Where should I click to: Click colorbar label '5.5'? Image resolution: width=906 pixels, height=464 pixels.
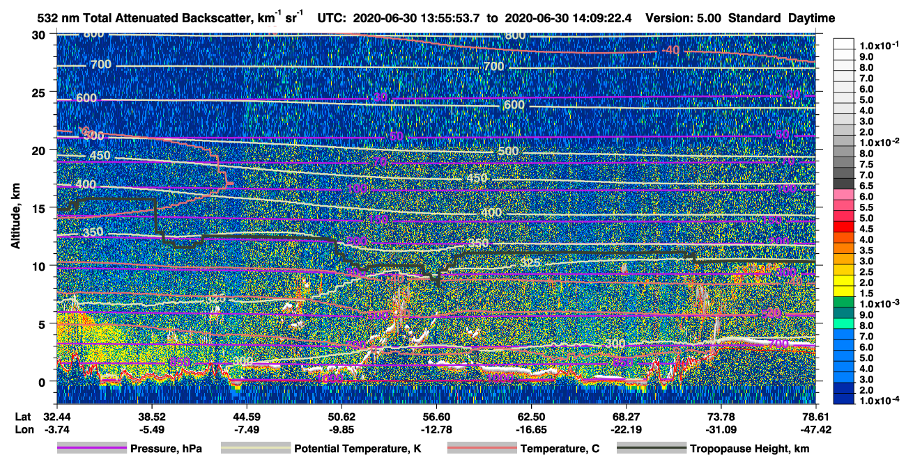click(866, 207)
